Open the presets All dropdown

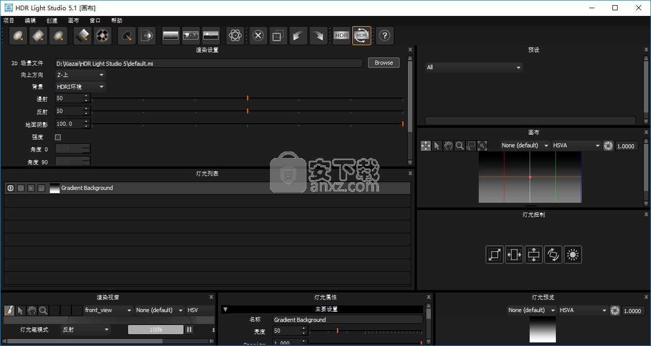click(474, 67)
